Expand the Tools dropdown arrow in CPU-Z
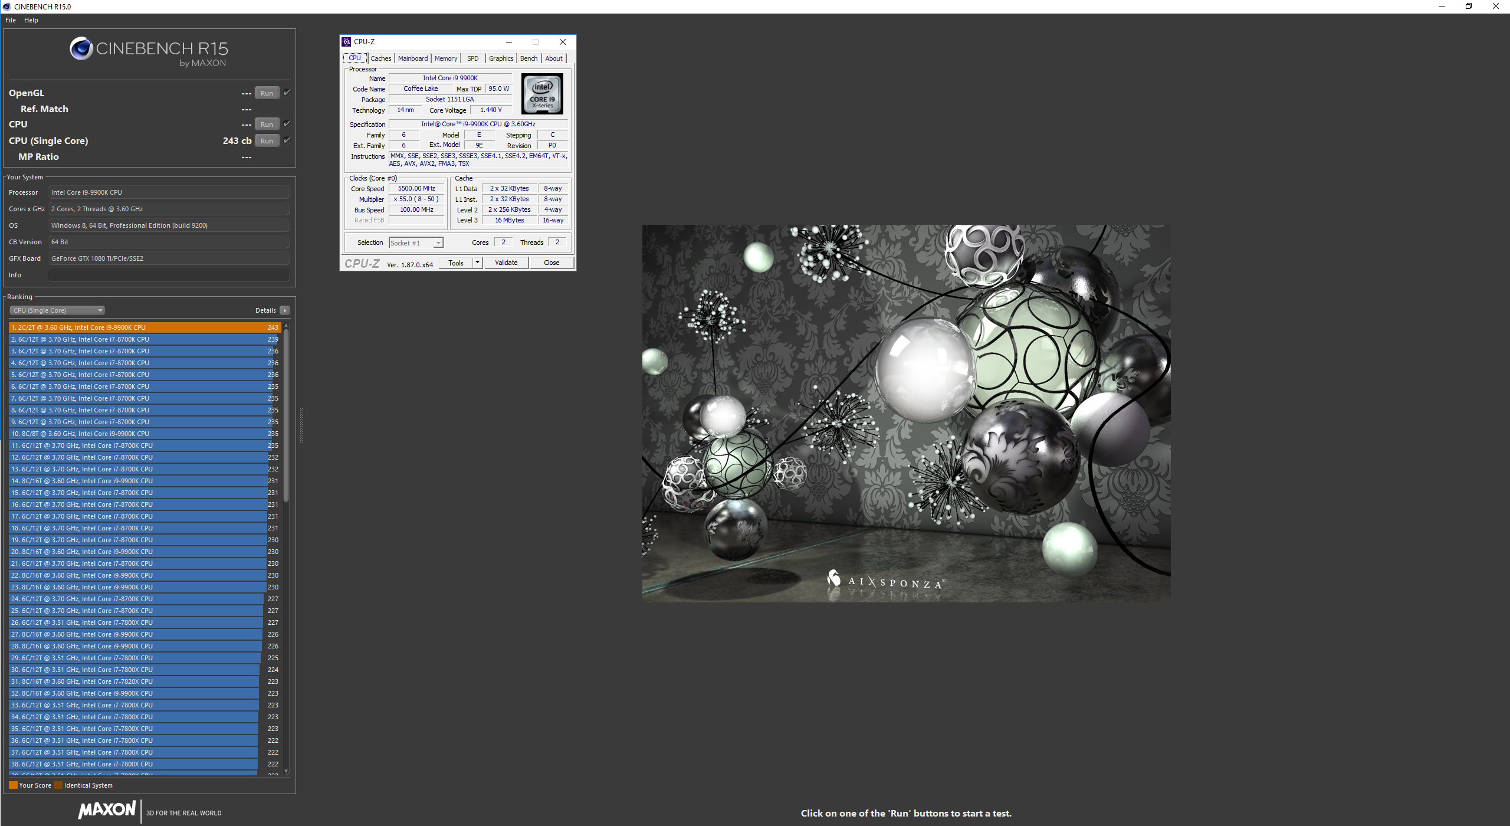The image size is (1510, 826). click(478, 263)
